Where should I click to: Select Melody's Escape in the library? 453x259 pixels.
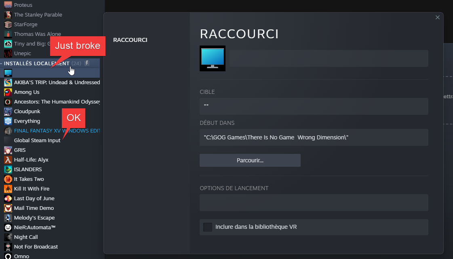[34, 218]
